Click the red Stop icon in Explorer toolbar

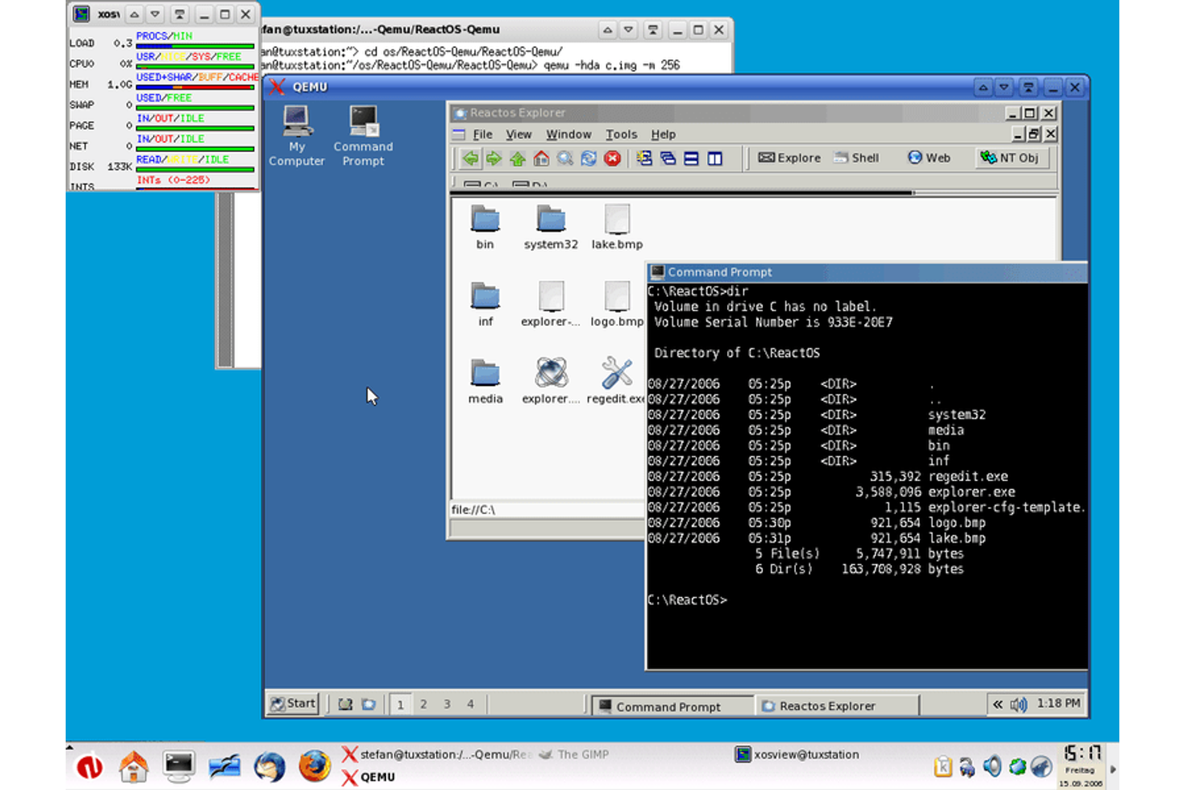tap(613, 158)
